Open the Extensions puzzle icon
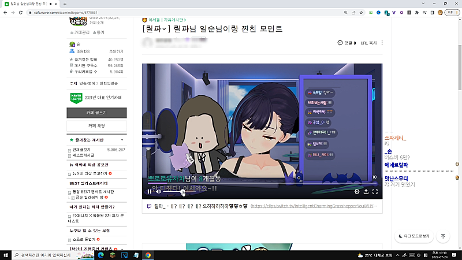The image size is (462, 260). click(417, 12)
